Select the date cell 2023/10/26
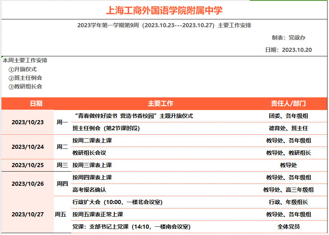 coord(28,184)
